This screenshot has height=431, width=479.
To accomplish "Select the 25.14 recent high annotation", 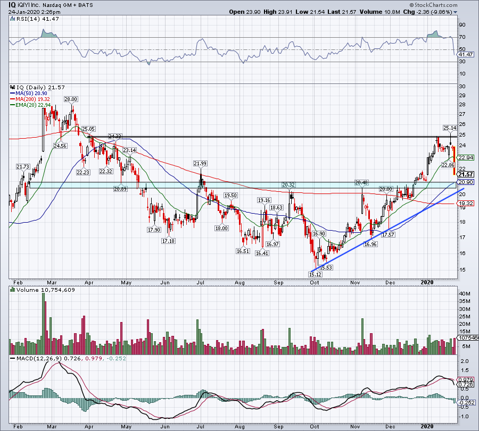I will click(x=450, y=128).
